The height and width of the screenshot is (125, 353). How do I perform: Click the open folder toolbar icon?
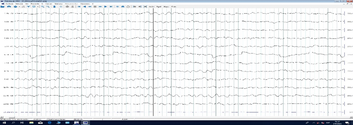pos(3,7)
